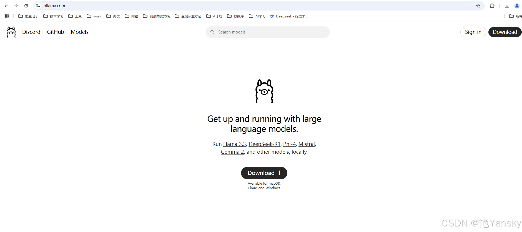The width and height of the screenshot is (522, 232).
Task: Bookmark this page with the star icon
Action: [478, 6]
